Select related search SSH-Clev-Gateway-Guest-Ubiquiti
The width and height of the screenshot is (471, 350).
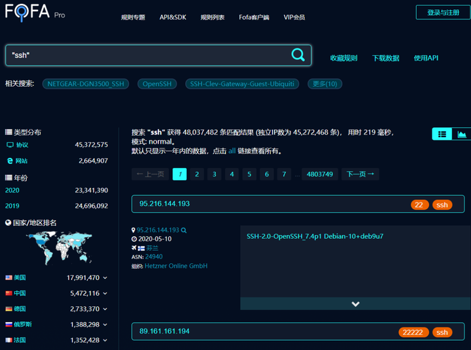point(242,84)
